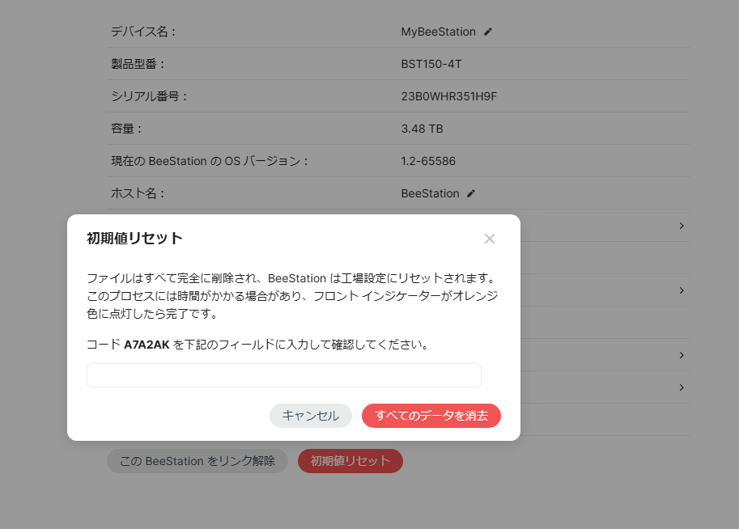Click the 製品型番 label
This screenshot has width=739, height=529.
[x=138, y=64]
